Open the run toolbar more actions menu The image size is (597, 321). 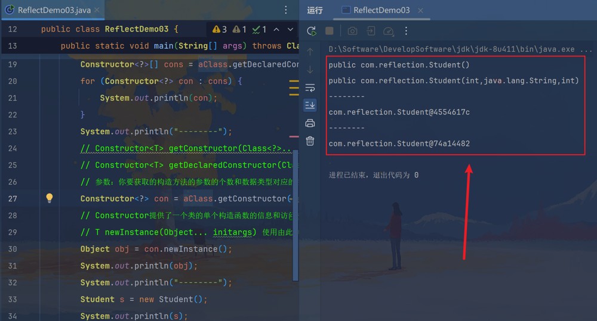406,31
